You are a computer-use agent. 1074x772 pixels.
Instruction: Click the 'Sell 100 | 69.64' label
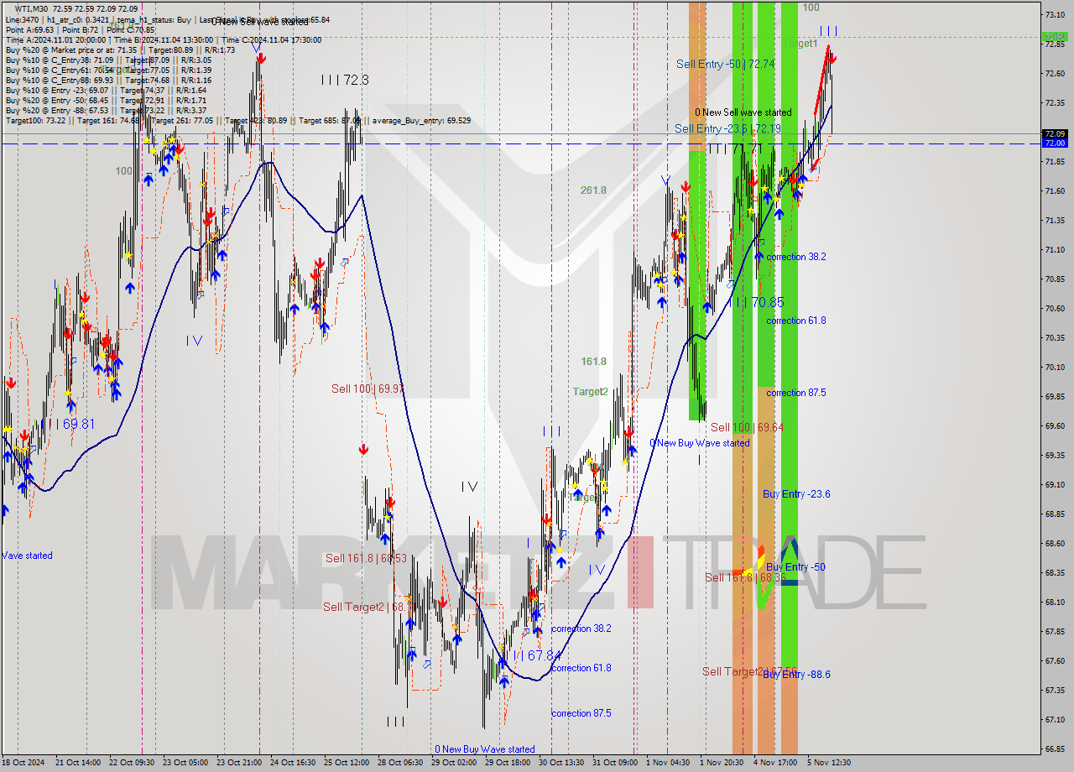[747, 427]
